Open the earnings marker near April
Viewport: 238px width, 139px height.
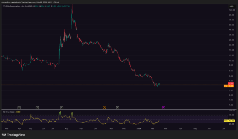19,107
